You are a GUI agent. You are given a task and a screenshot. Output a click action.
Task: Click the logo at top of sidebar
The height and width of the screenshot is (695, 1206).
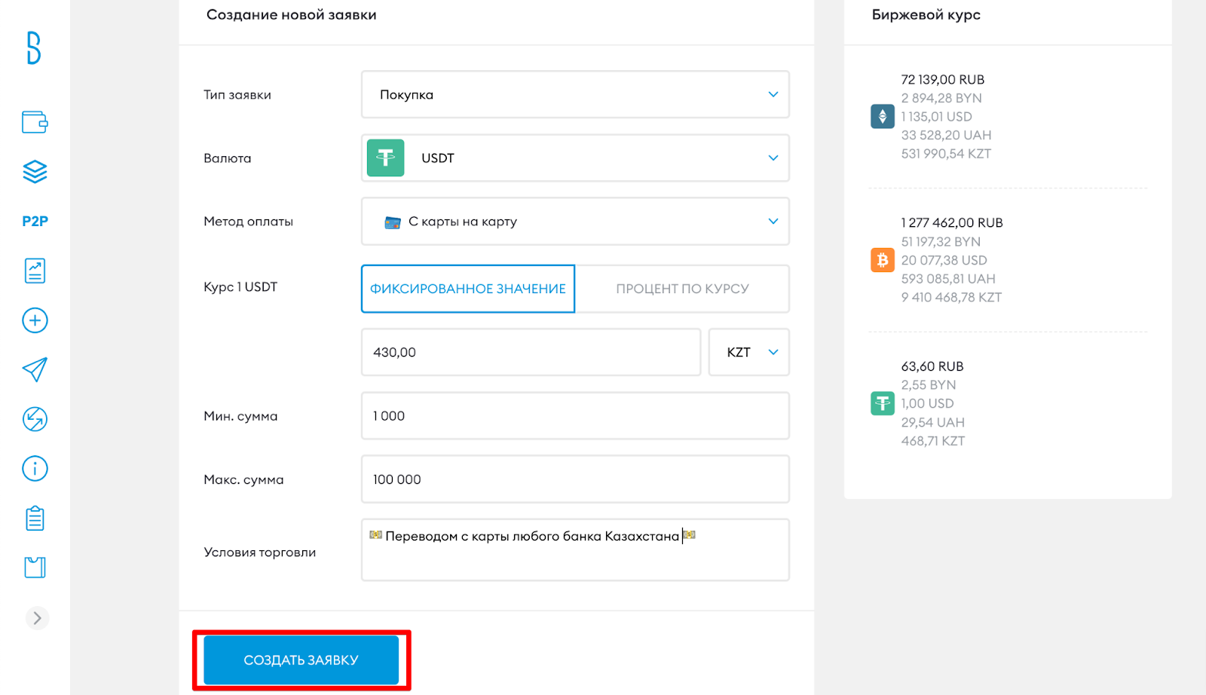[34, 48]
